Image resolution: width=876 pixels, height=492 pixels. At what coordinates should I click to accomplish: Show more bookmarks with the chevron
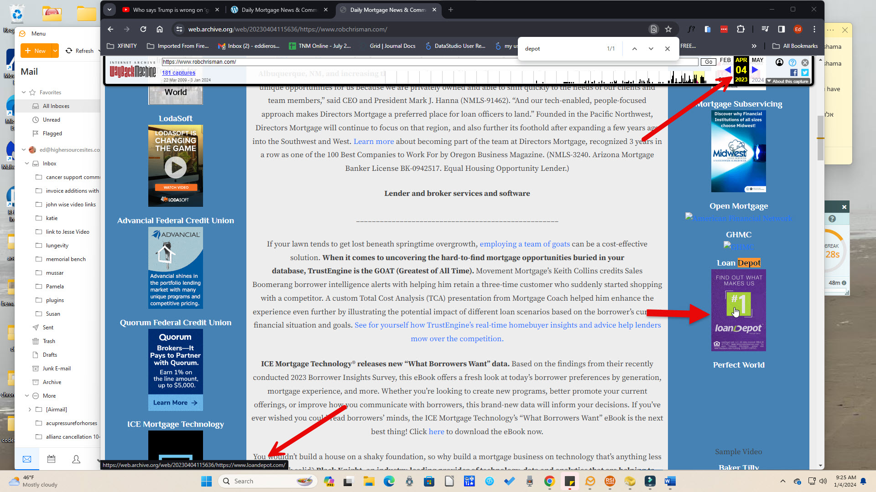click(754, 46)
